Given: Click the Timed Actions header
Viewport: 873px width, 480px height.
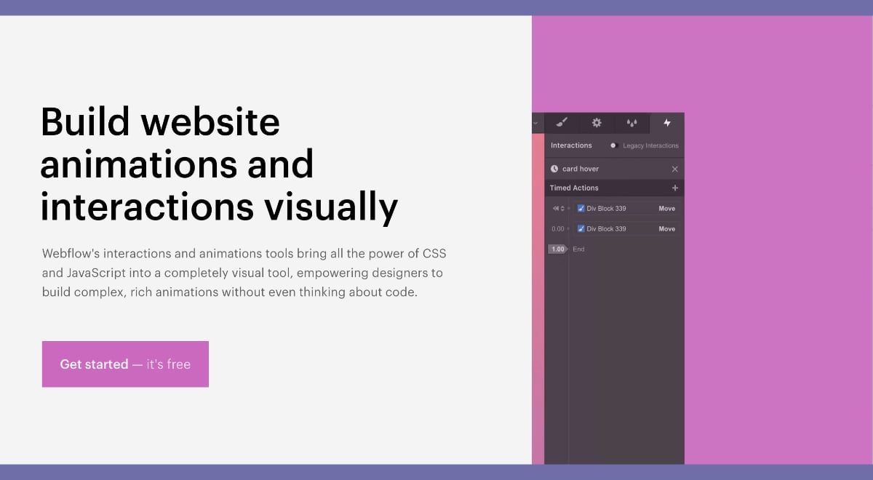Looking at the screenshot, I should 574,188.
